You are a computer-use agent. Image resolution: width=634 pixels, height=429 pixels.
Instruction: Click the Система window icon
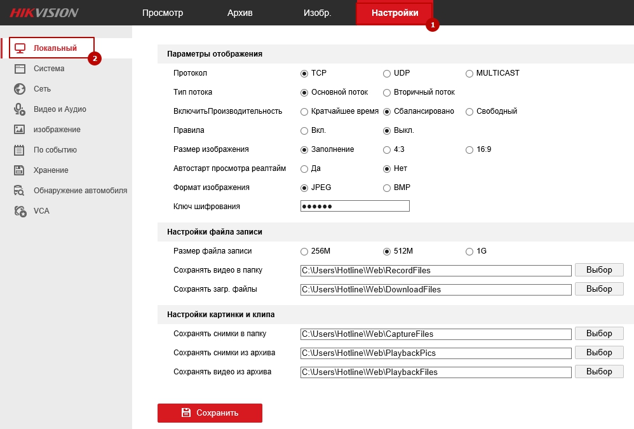pos(20,69)
